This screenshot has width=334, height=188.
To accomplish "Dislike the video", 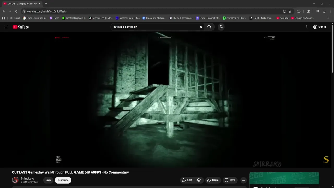I will (x=199, y=180).
